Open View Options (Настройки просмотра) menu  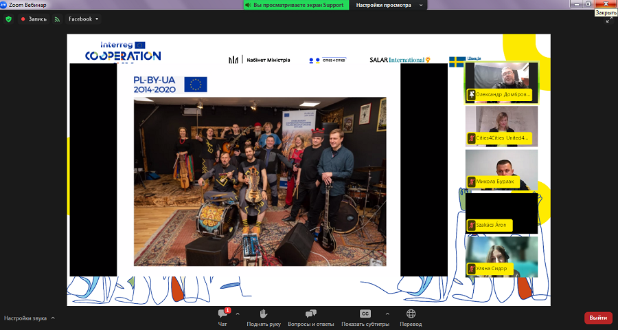click(x=388, y=5)
